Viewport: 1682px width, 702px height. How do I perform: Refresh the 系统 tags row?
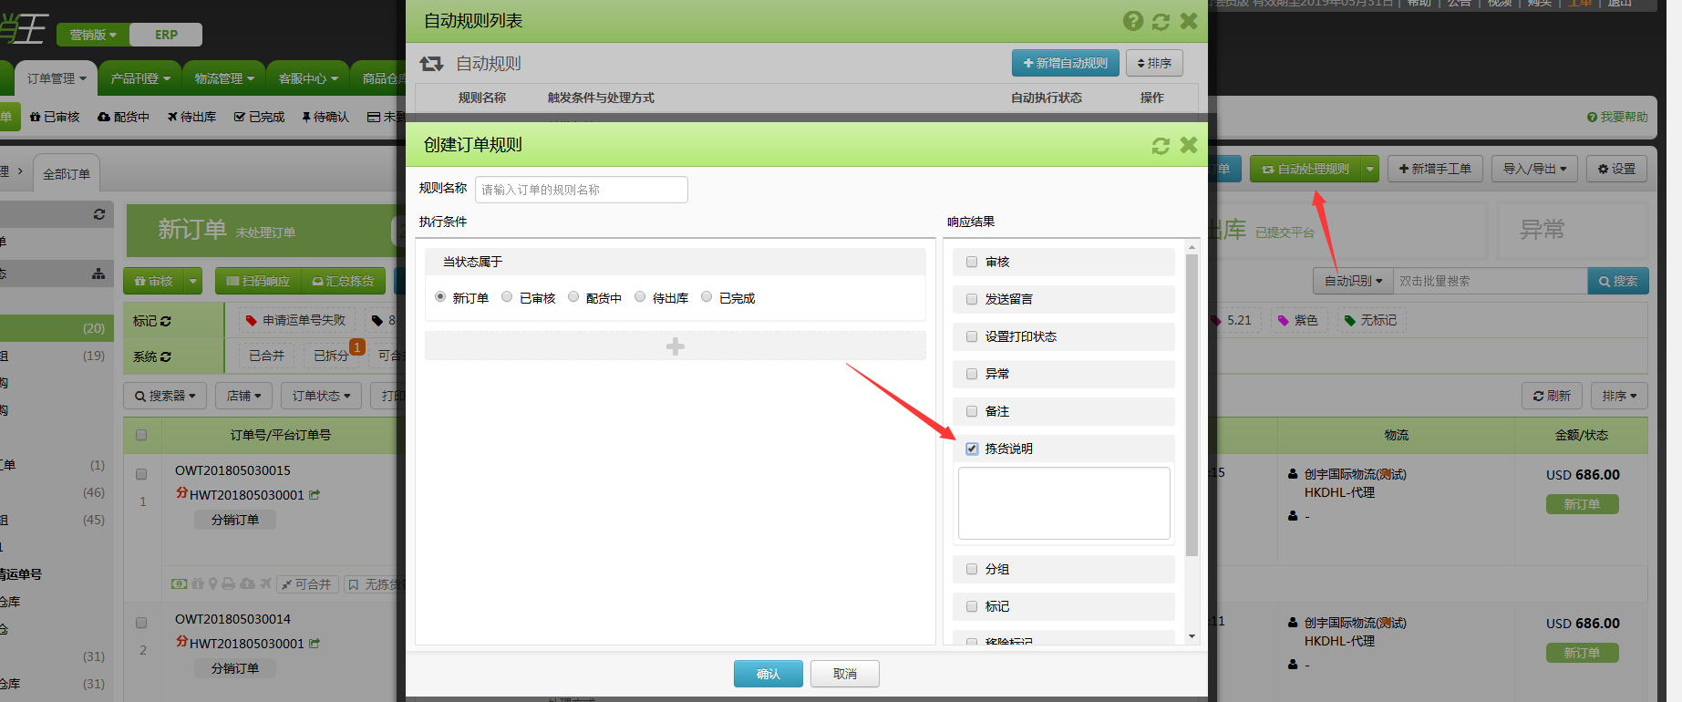pos(165,356)
